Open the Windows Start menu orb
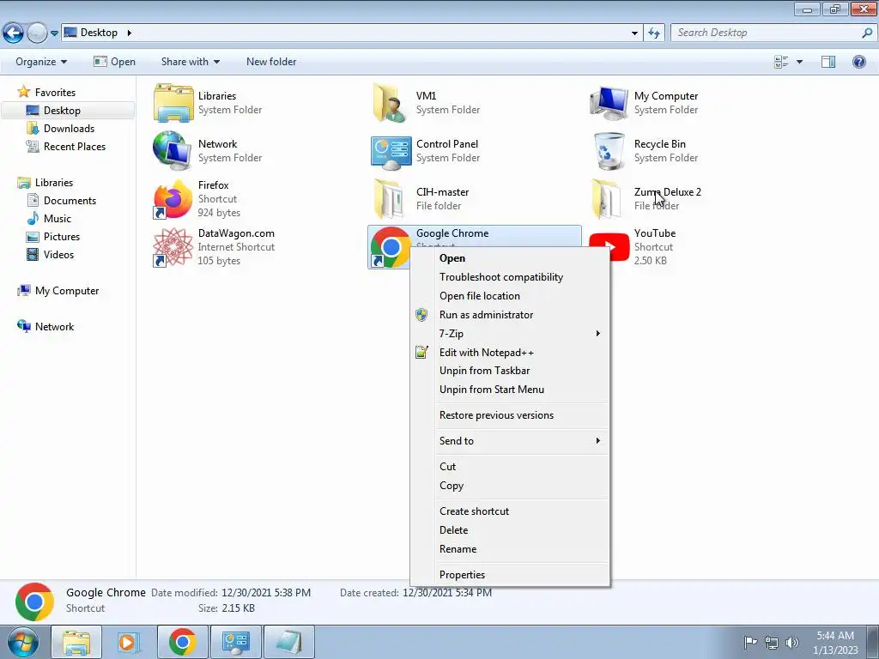This screenshot has height=659, width=879. 22,642
